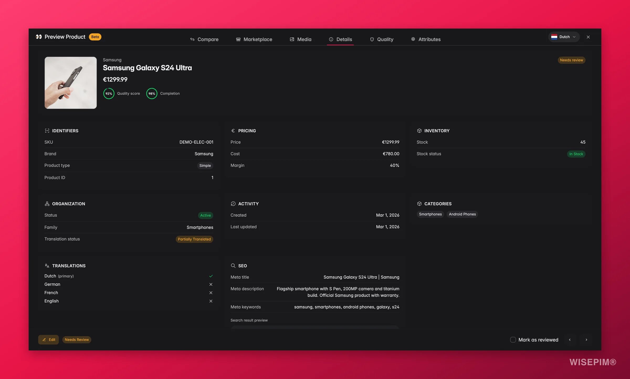Click the Active status badge
The height and width of the screenshot is (379, 630).
[x=206, y=215]
